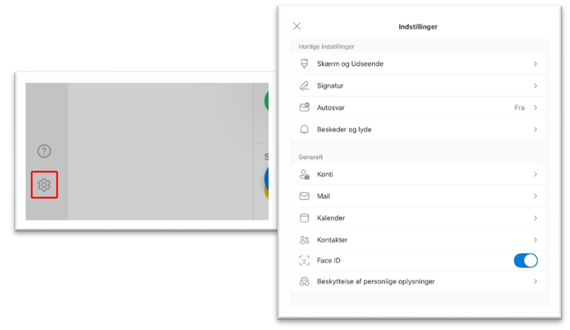Open settings via the gear icon
This screenshot has height=330, width=570.
44,185
